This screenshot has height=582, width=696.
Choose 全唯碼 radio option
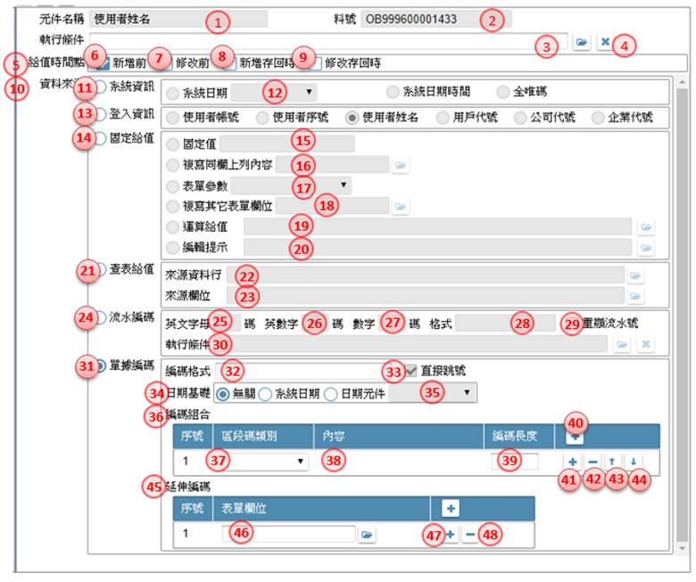click(503, 92)
